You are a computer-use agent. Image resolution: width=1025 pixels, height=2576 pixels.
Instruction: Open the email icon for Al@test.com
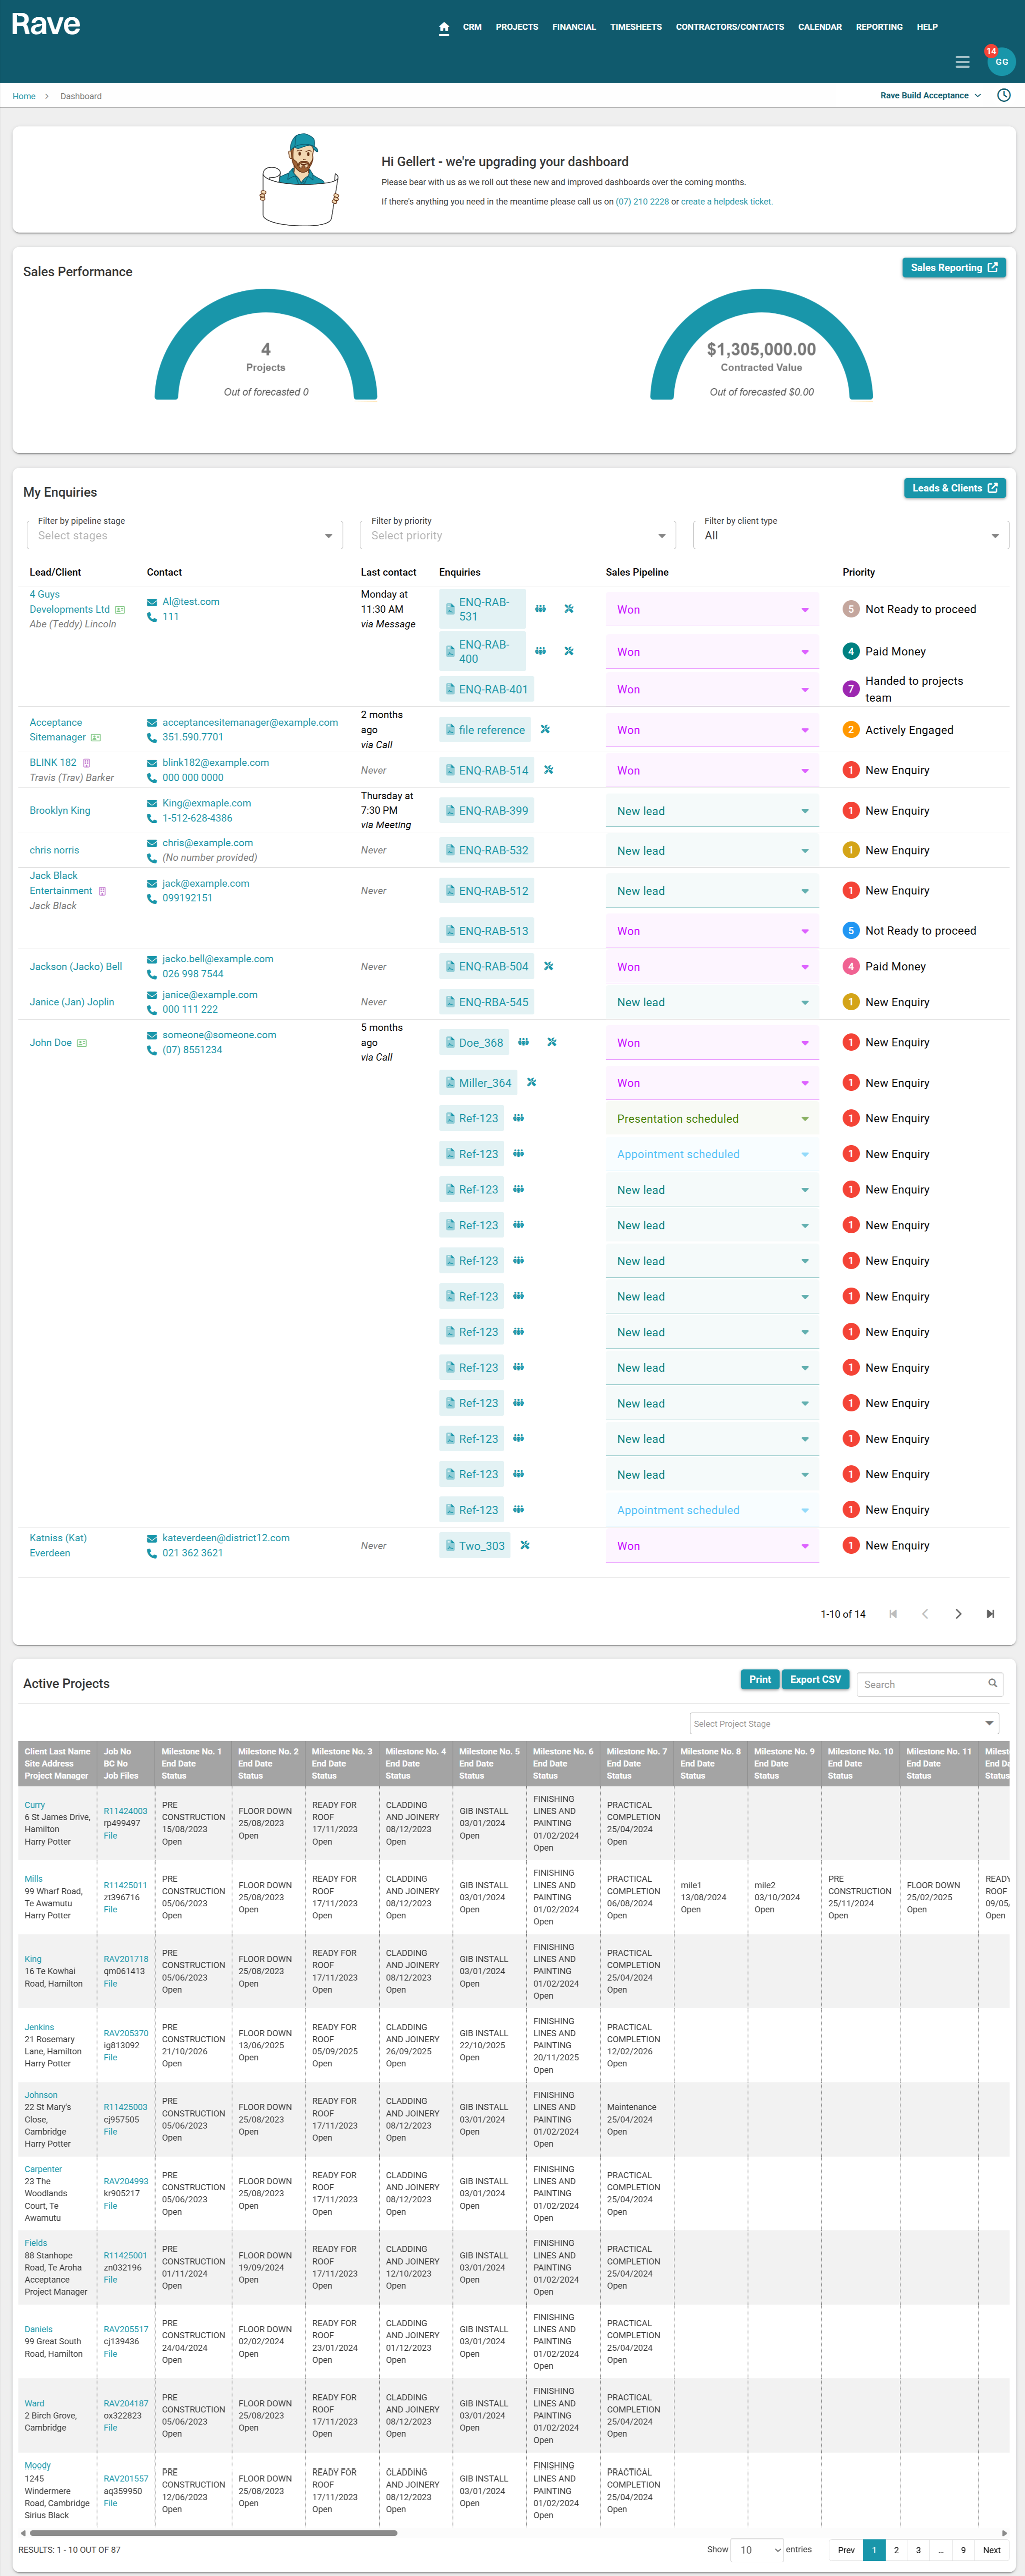pos(152,602)
